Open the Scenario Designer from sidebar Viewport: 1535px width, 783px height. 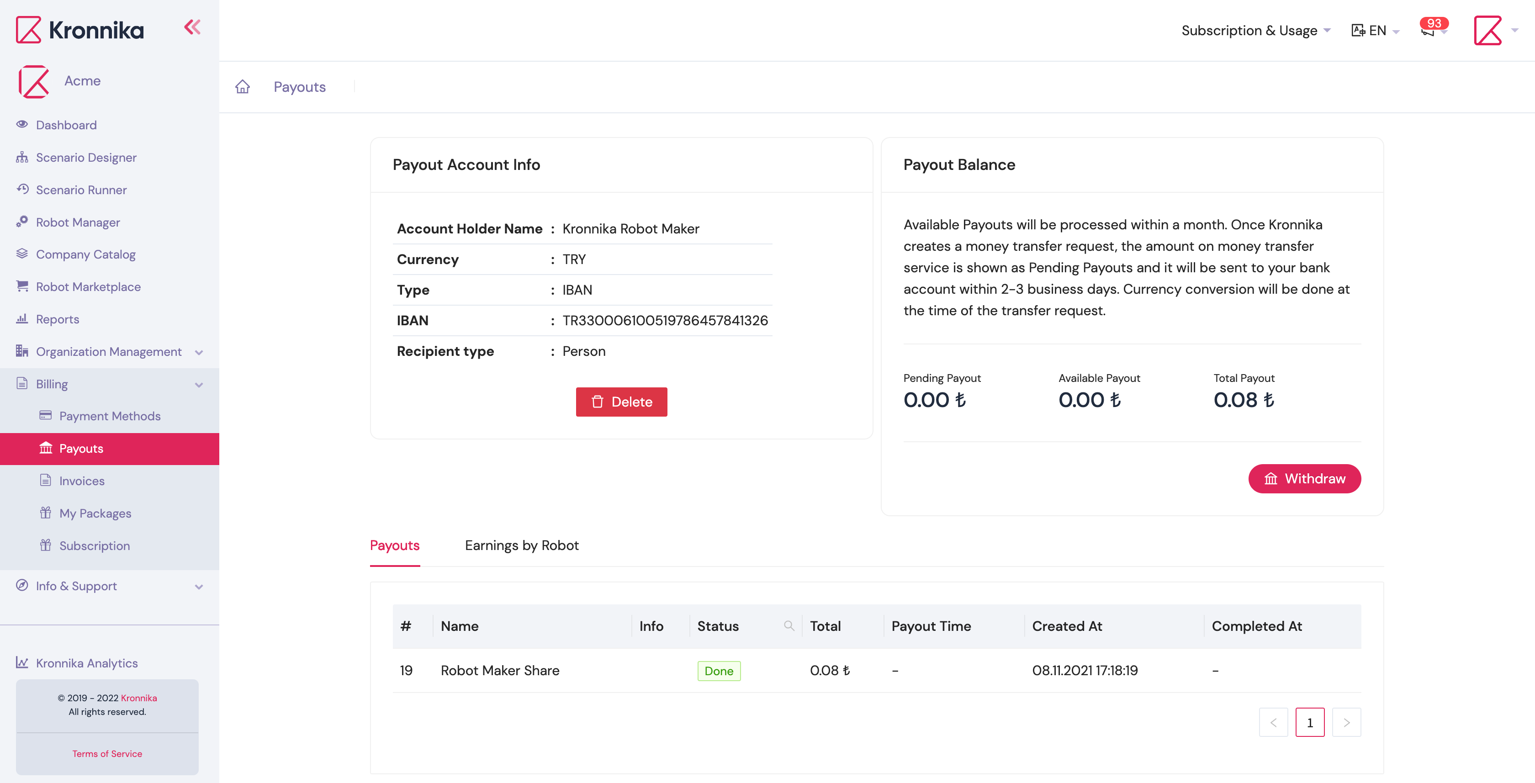point(86,157)
